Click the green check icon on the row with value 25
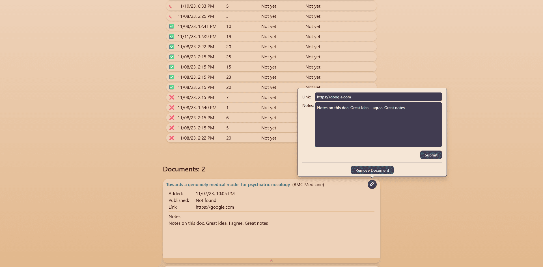This screenshot has width=543, height=267. (x=172, y=57)
